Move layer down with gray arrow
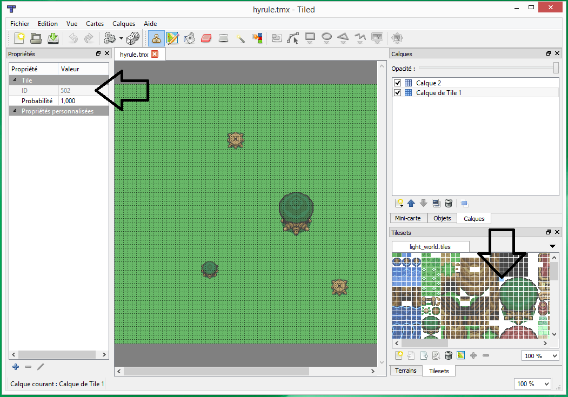 (423, 203)
